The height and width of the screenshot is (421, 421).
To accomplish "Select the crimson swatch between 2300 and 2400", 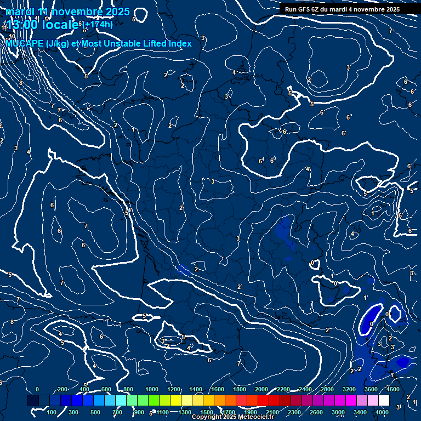I will coord(297,400).
